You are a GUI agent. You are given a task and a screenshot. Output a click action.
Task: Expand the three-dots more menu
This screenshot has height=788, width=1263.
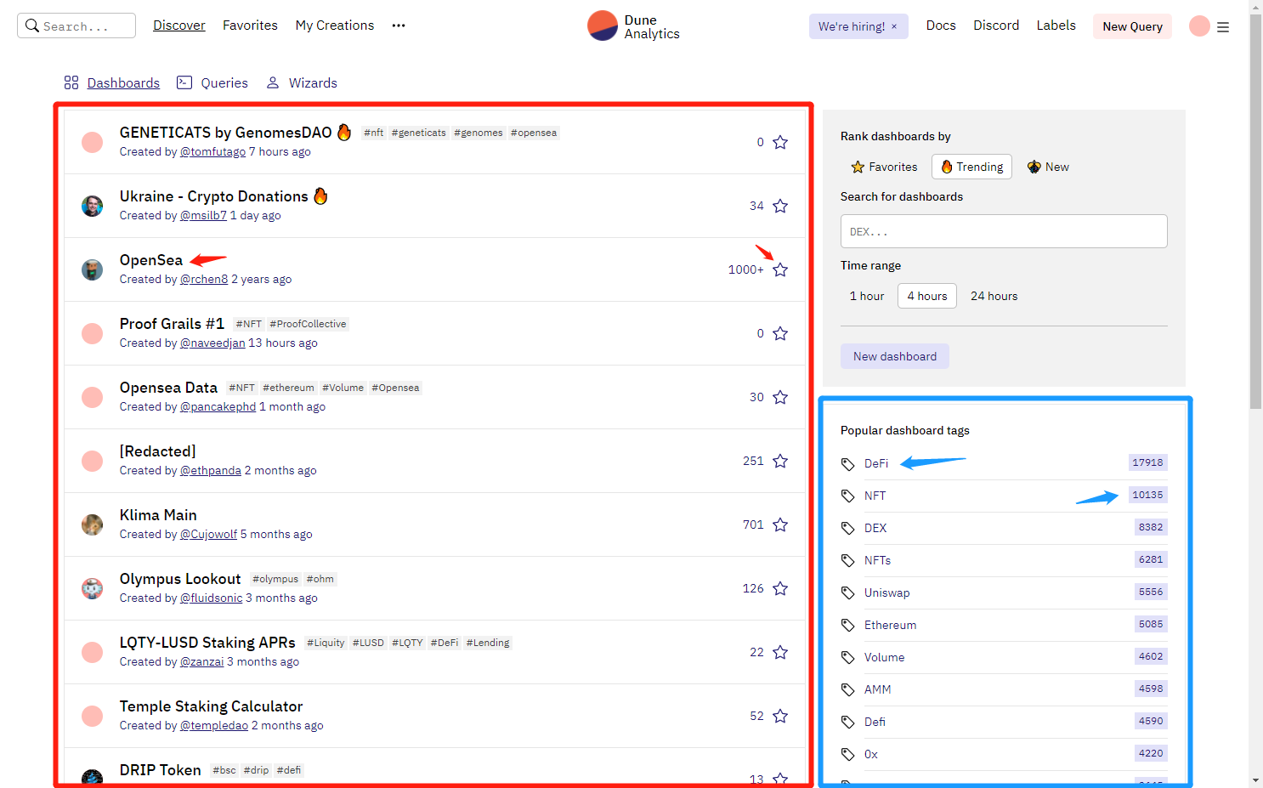pyautogui.click(x=399, y=26)
